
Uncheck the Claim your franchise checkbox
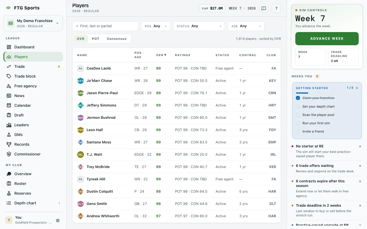(x=298, y=98)
